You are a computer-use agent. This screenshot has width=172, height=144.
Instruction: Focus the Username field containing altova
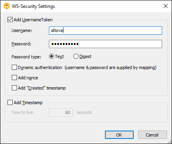click(x=105, y=31)
